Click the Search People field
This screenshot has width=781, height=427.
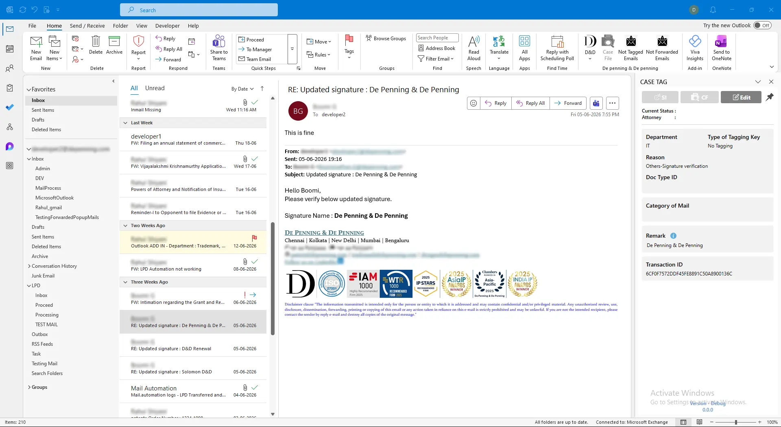point(437,38)
